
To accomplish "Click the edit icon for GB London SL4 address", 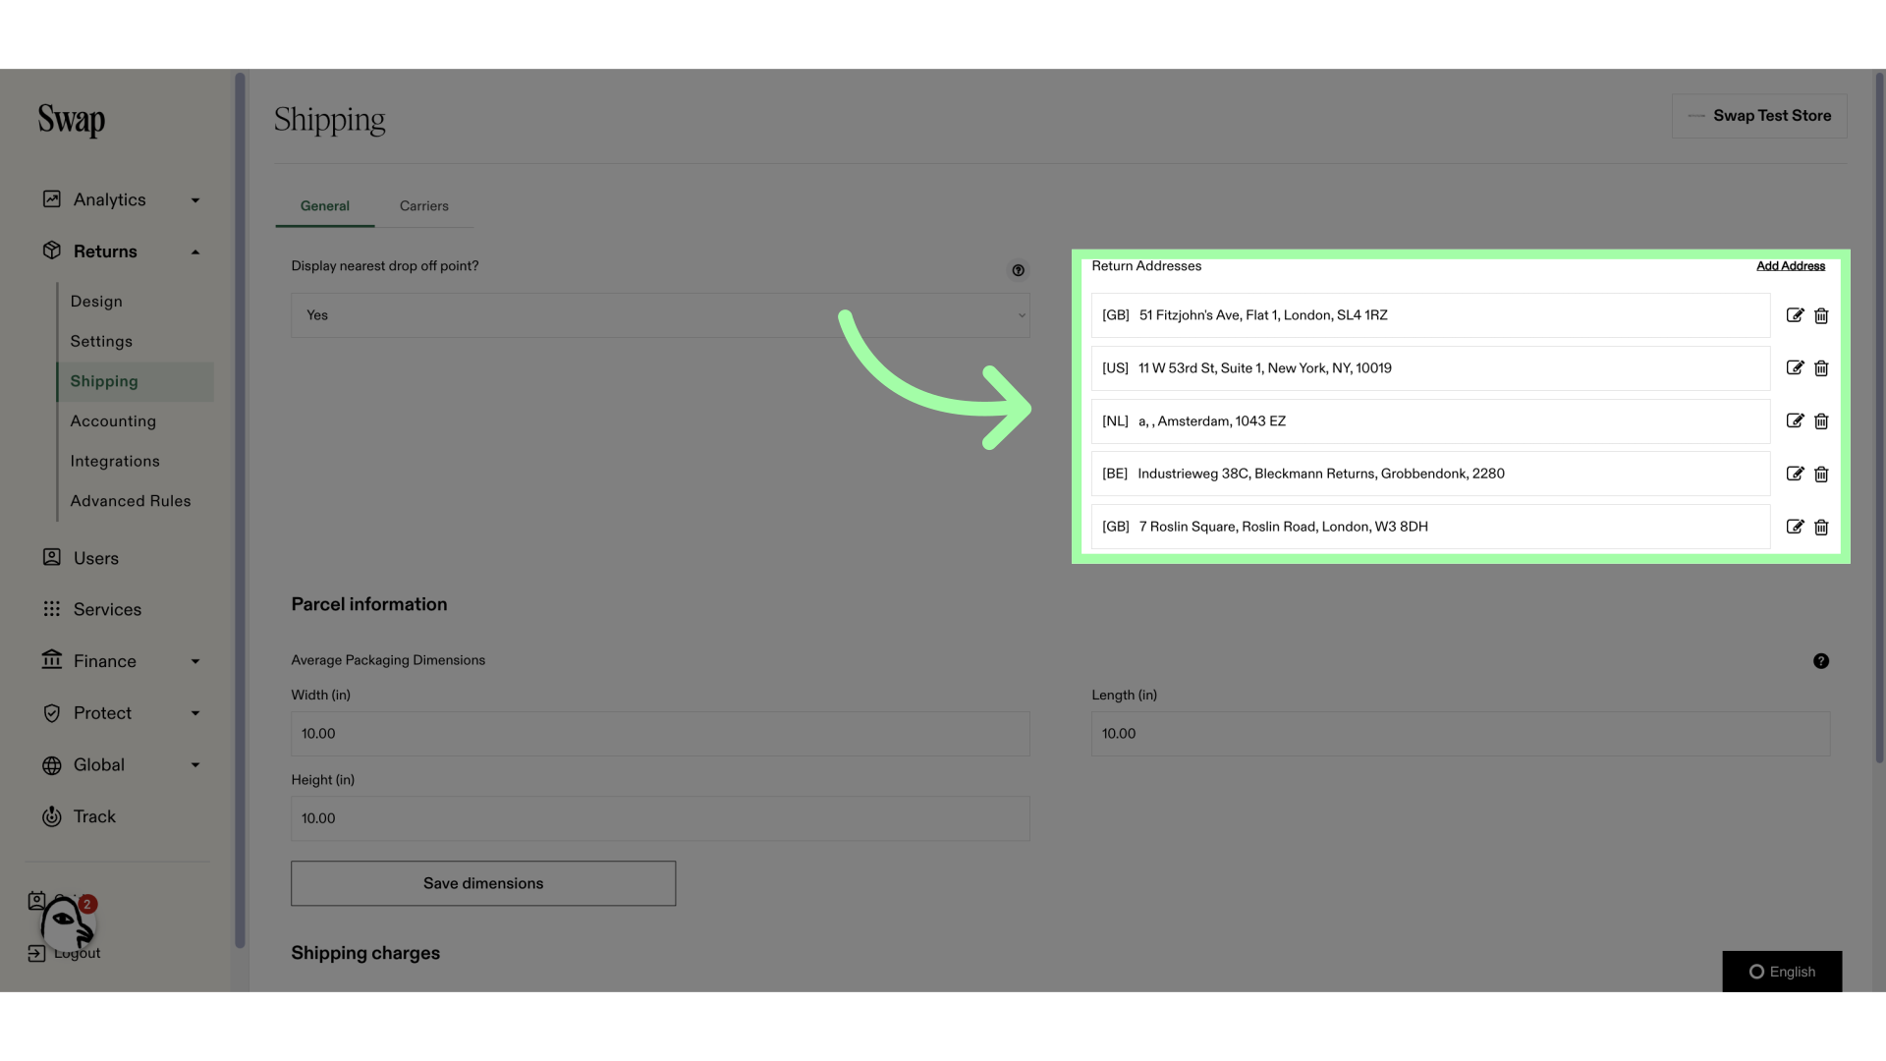I will 1794,314.
